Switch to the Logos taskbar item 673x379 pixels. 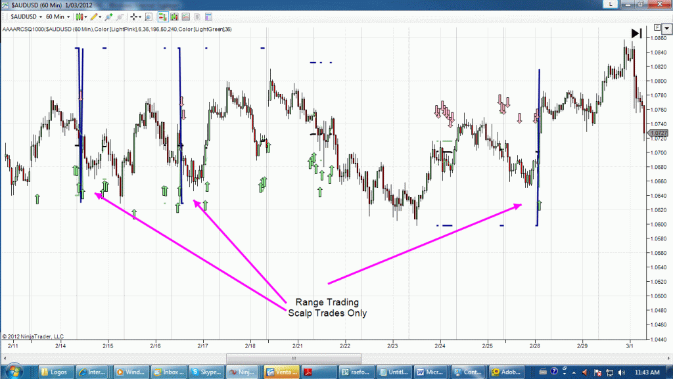56,372
